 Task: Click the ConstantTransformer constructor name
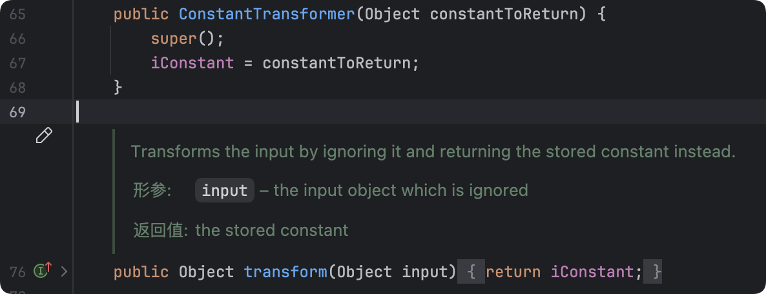click(x=267, y=14)
